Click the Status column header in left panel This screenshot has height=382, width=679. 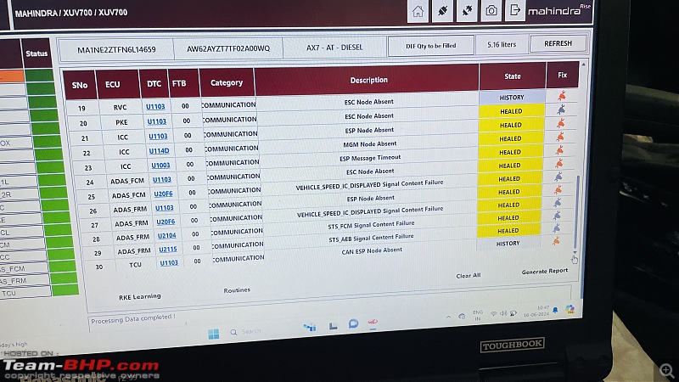36,53
